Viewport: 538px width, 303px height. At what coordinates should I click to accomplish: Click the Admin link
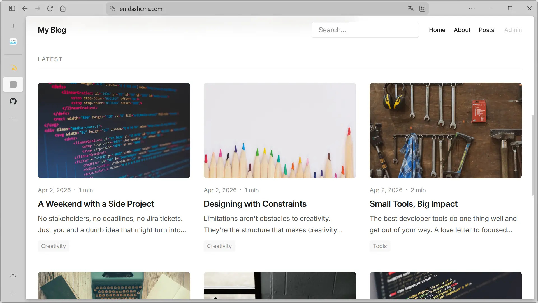513,30
